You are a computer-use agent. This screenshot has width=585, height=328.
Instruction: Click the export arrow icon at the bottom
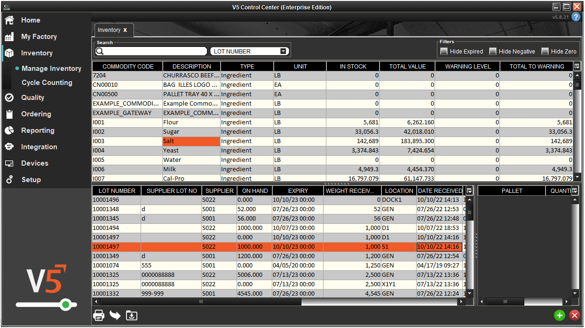point(115,315)
